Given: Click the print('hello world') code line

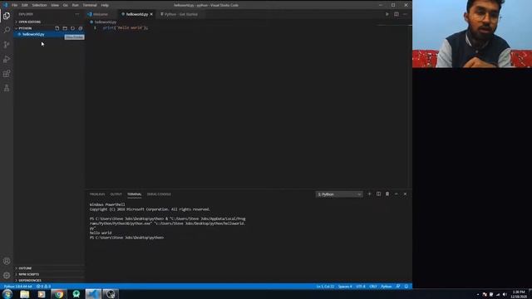Looking at the screenshot, I should click(x=126, y=27).
